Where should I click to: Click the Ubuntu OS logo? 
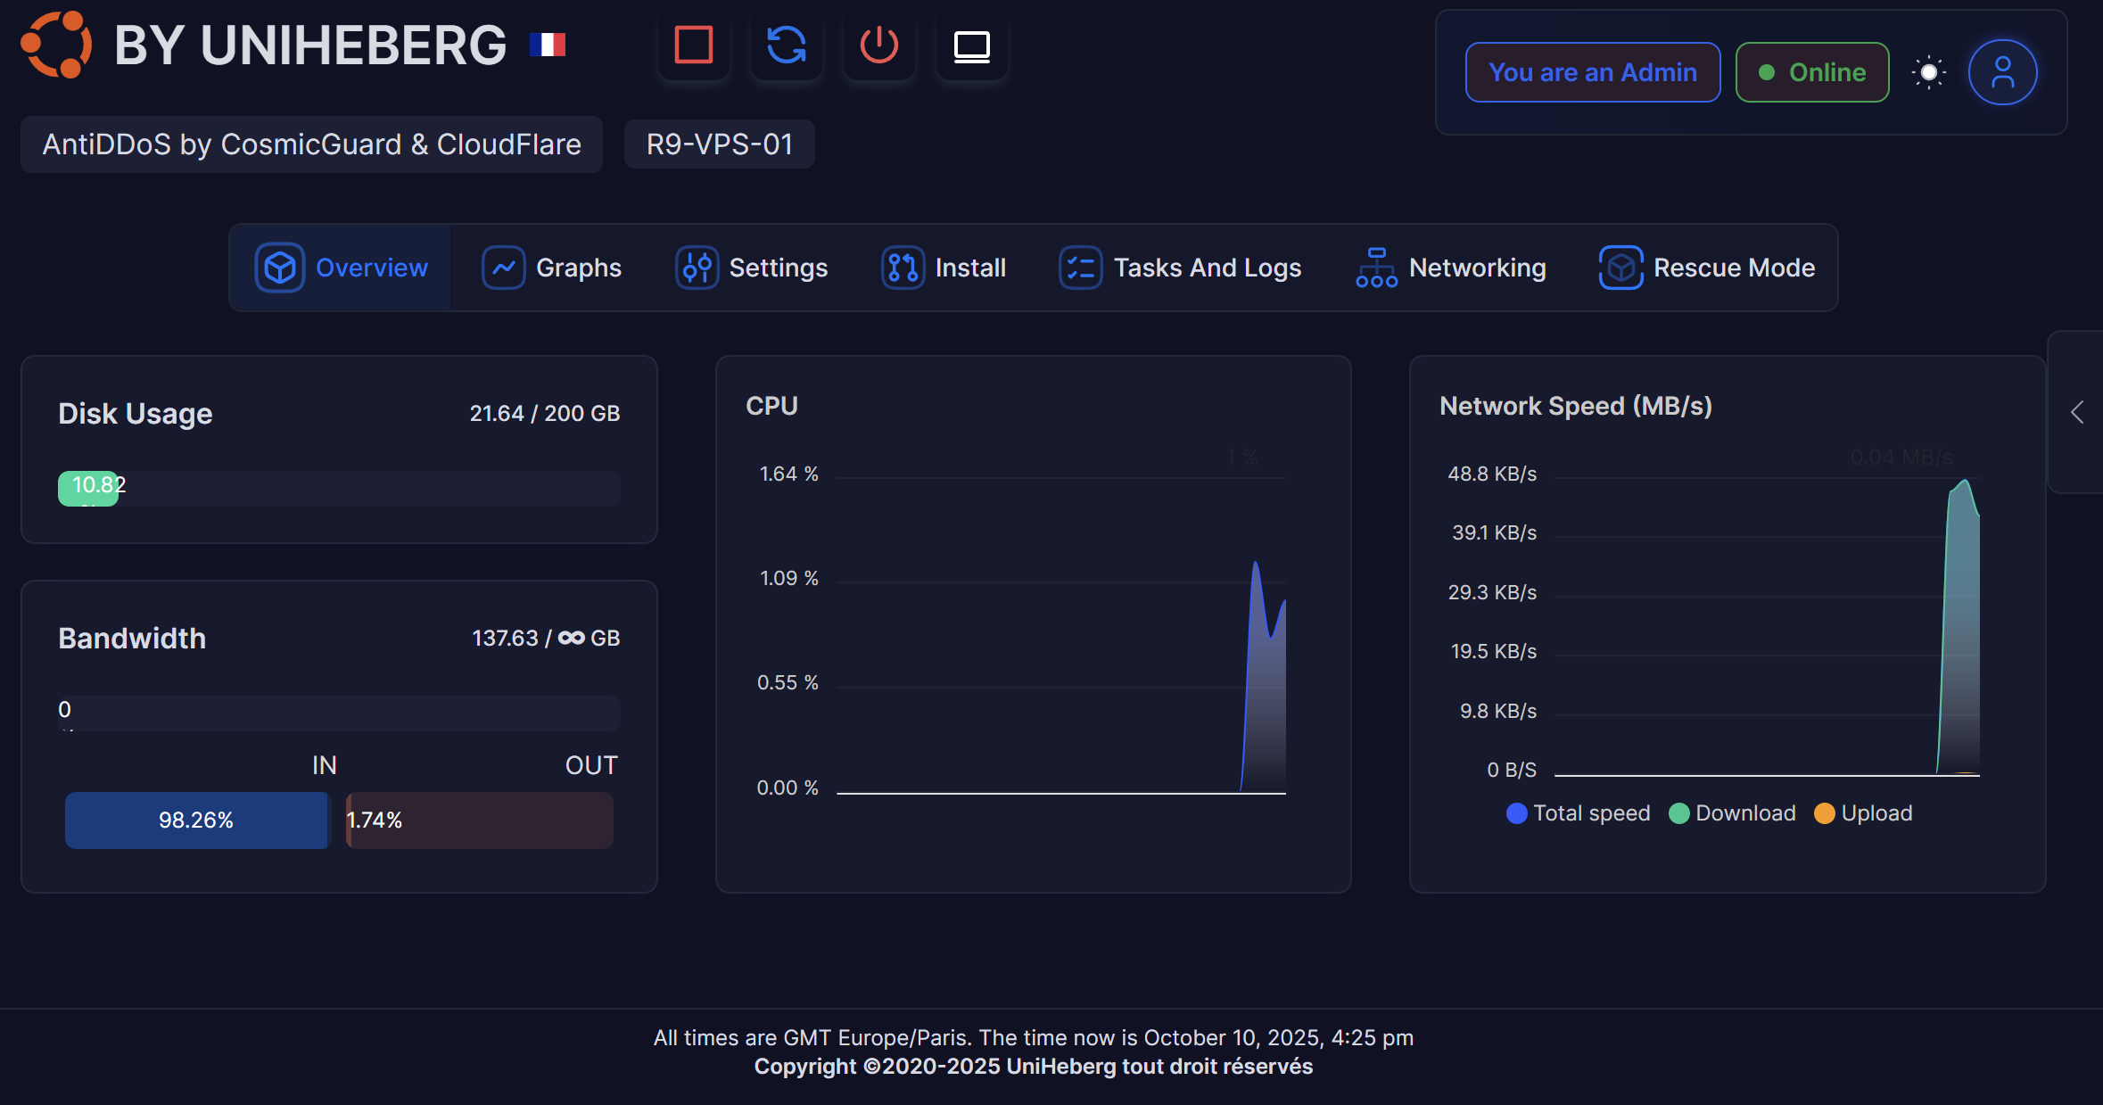coord(56,45)
